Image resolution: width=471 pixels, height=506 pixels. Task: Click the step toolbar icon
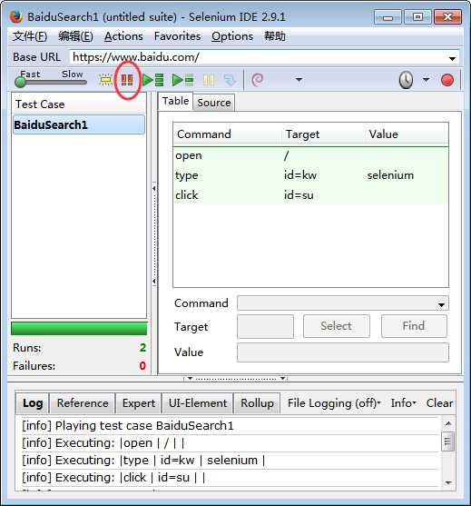pos(230,80)
